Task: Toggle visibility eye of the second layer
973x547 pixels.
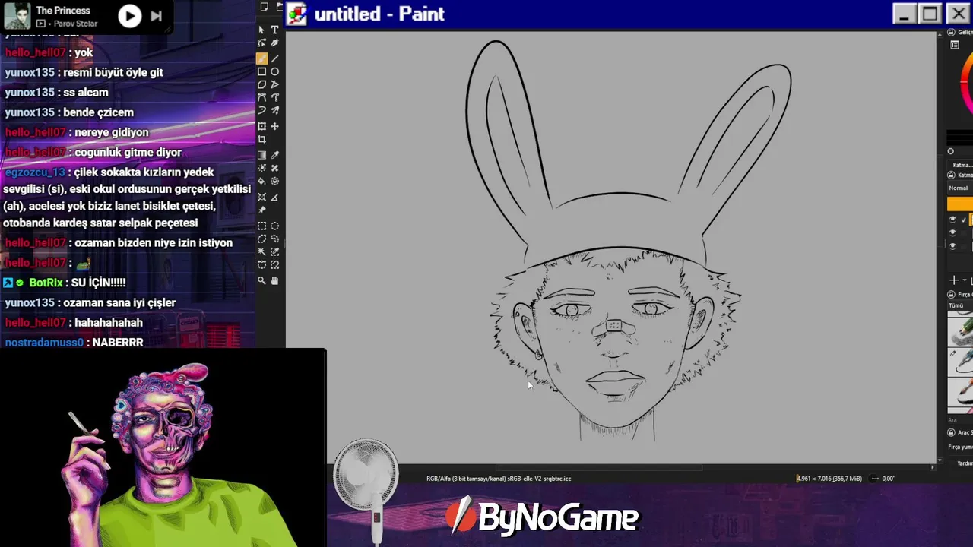Action: [x=952, y=233]
